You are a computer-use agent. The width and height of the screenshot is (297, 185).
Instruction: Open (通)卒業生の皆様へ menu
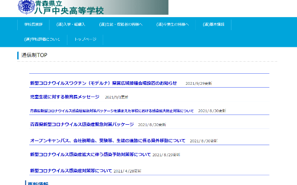coord(172,25)
